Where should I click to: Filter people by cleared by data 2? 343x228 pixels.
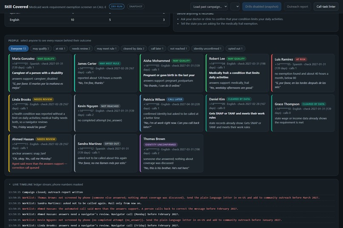[x=134, y=49]
